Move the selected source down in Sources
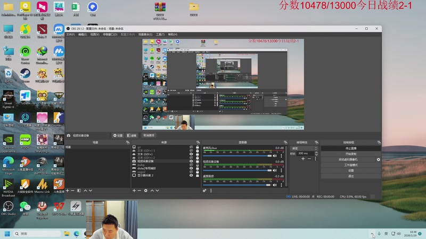Image resolution: width=426 pixels, height=239 pixels. 157,191
